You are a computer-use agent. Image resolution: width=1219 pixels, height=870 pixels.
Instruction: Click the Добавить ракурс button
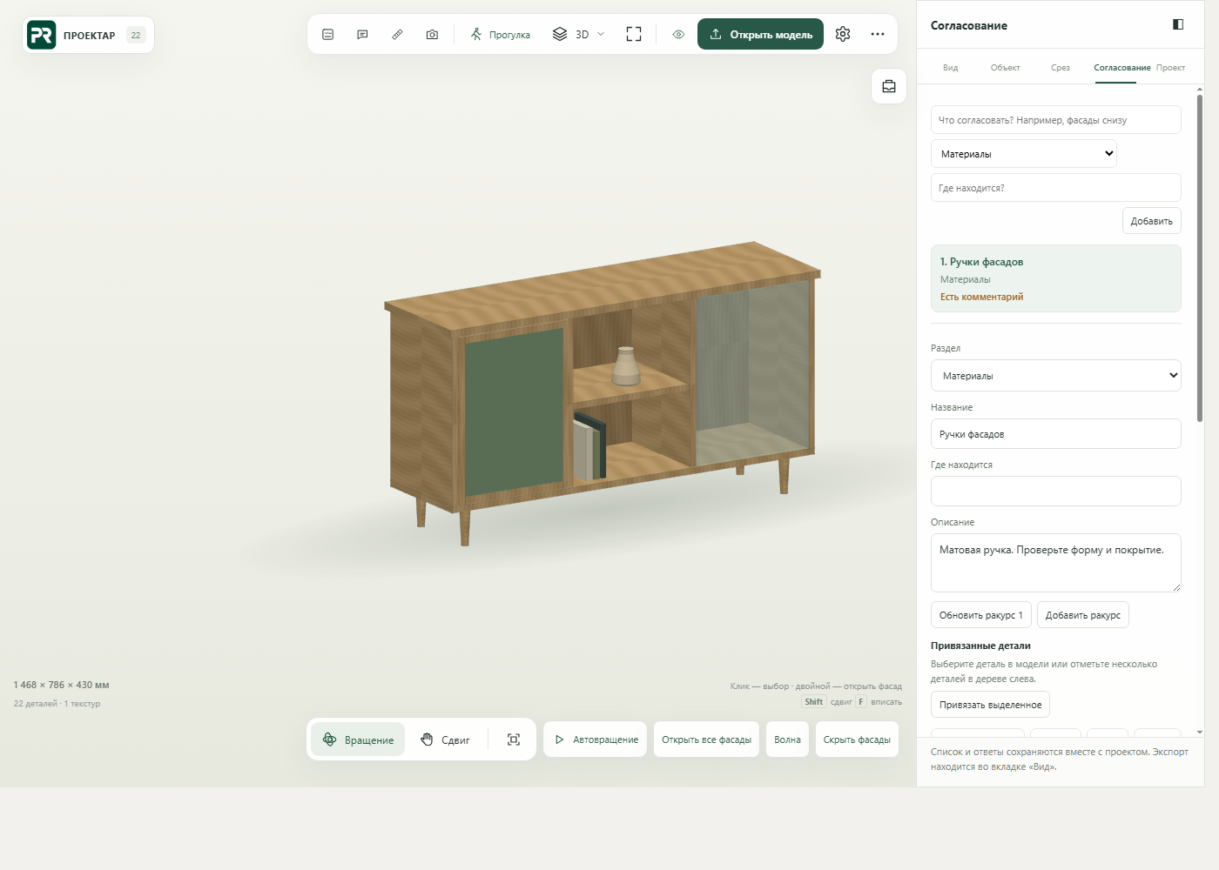click(x=1083, y=615)
